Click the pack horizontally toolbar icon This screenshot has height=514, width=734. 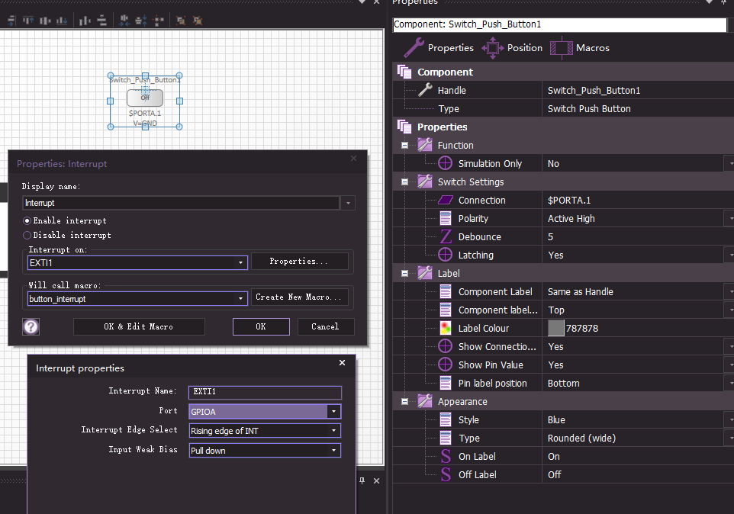click(x=124, y=21)
